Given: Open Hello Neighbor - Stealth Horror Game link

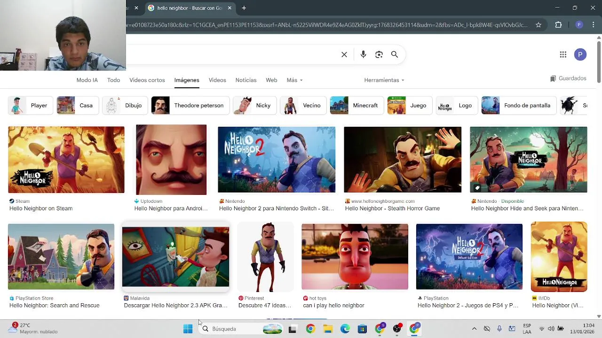Looking at the screenshot, I should pos(392,208).
